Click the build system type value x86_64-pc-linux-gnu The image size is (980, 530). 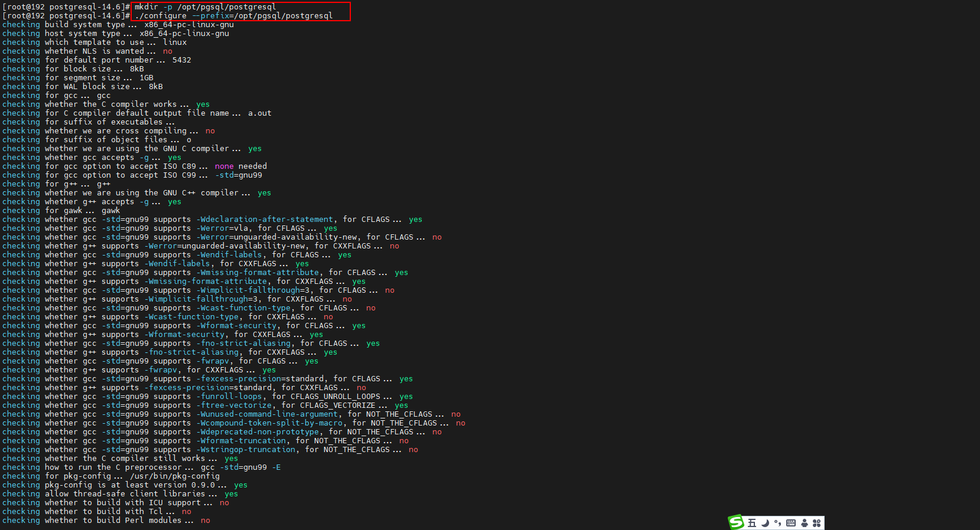(x=189, y=25)
